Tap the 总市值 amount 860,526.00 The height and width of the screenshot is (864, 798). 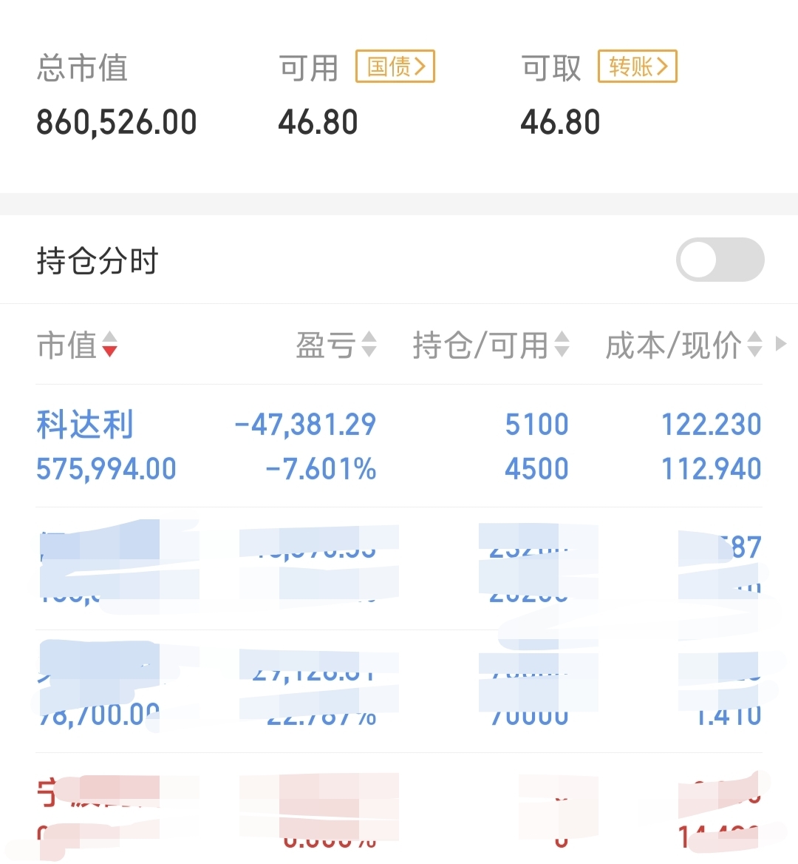(117, 122)
